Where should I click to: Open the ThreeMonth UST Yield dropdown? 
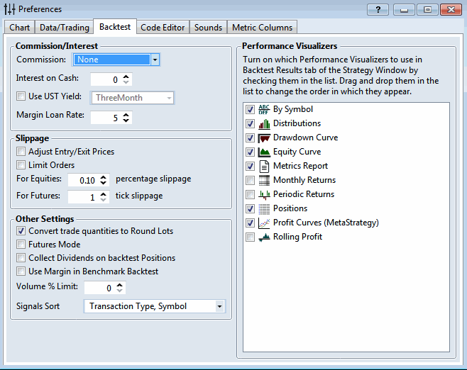[x=169, y=98]
